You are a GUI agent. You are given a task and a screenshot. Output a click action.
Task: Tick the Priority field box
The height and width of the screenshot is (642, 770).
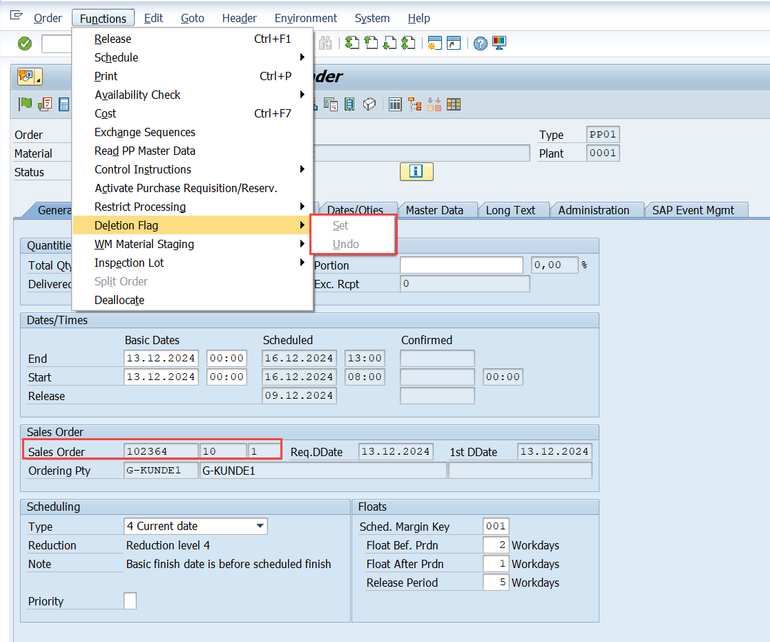pyautogui.click(x=130, y=601)
